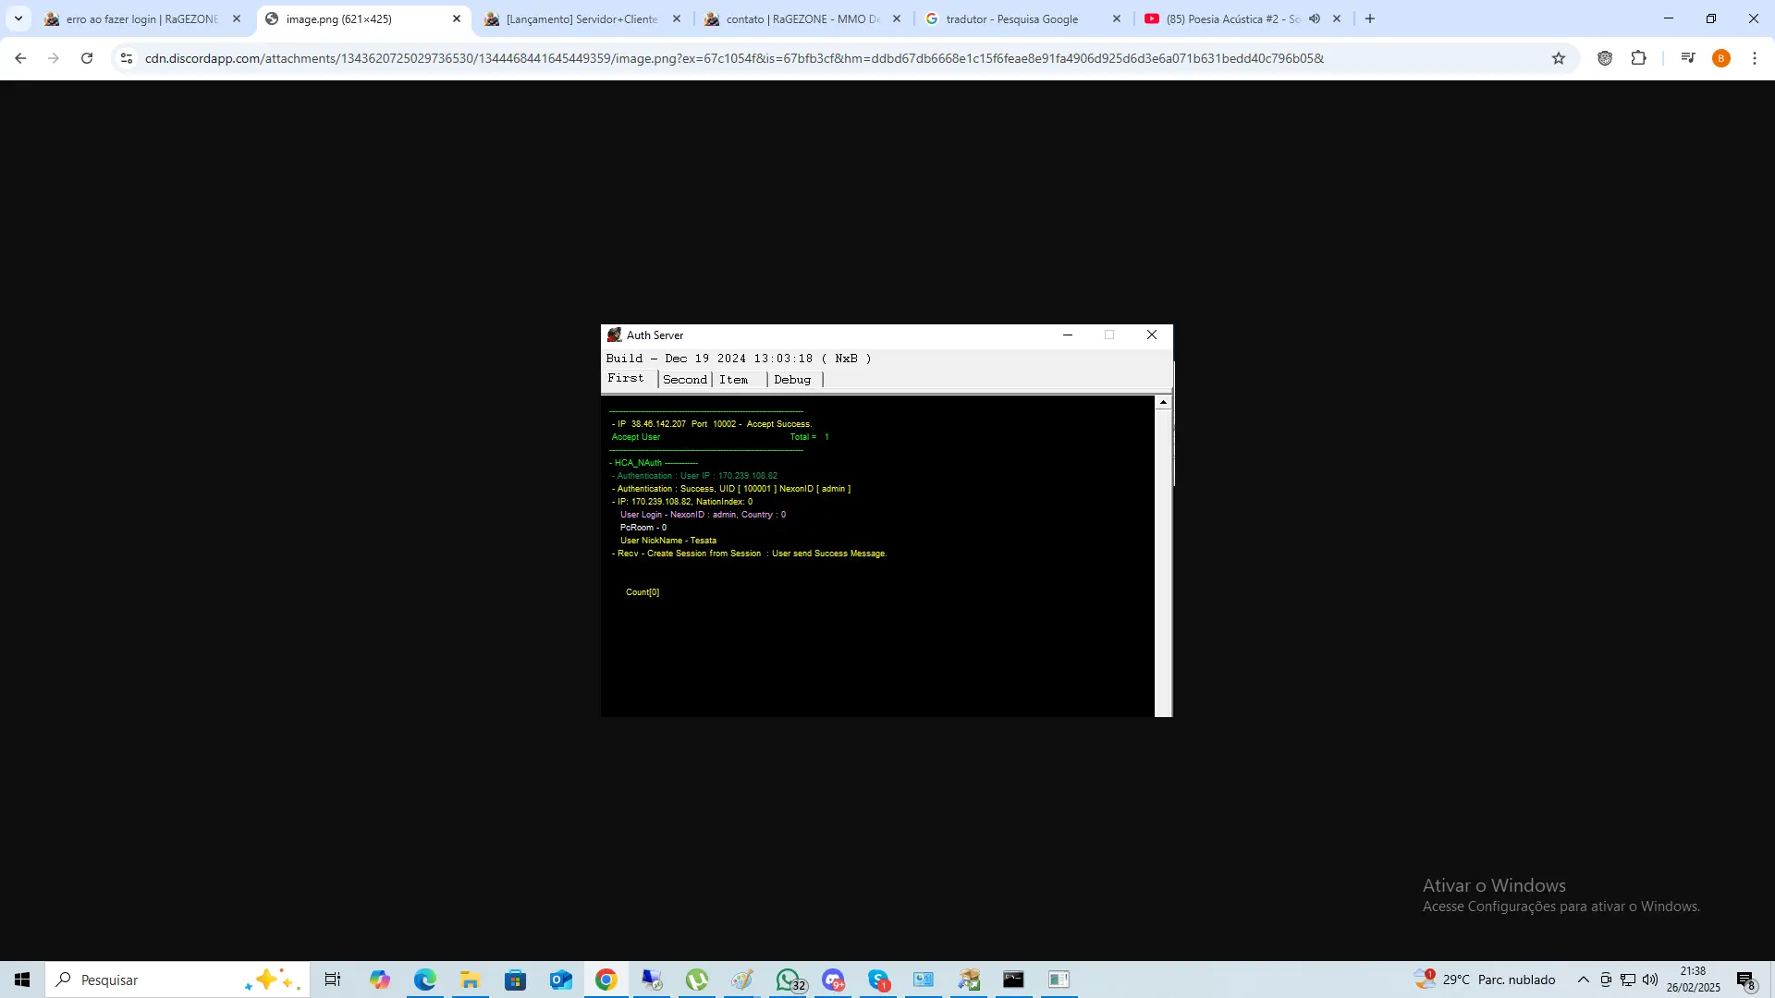Image resolution: width=1775 pixels, height=998 pixels.
Task: Open the volume speaker tray icon
Action: tap(1650, 980)
